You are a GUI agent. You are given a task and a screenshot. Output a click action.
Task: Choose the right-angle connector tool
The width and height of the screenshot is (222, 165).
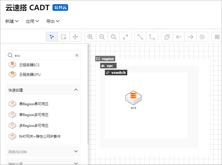pyautogui.click(x=152, y=37)
